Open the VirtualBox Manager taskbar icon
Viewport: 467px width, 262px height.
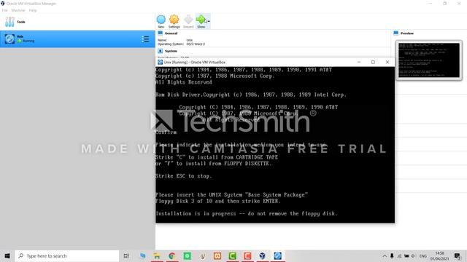[263, 255]
